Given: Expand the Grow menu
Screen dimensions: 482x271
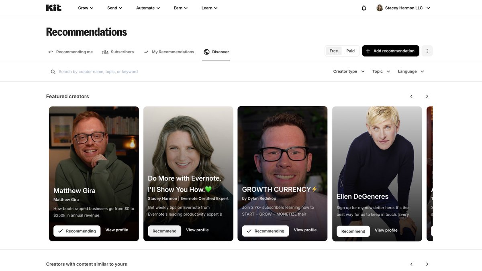Looking at the screenshot, I should pyautogui.click(x=86, y=8).
